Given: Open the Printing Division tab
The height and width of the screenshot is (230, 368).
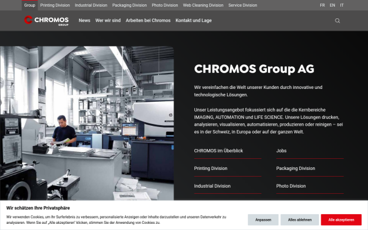Looking at the screenshot, I should (55, 5).
